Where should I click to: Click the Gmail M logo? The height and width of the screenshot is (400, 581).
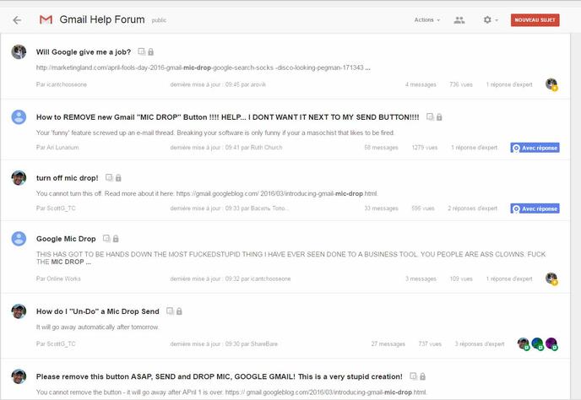pyautogui.click(x=46, y=19)
